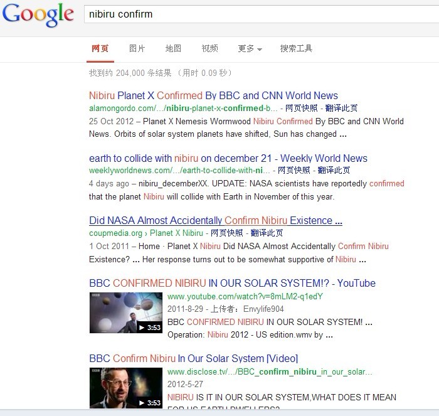The width and height of the screenshot is (439, 416).
Task: Click the weeklyworldnews.com green URL text
Action: point(179,170)
